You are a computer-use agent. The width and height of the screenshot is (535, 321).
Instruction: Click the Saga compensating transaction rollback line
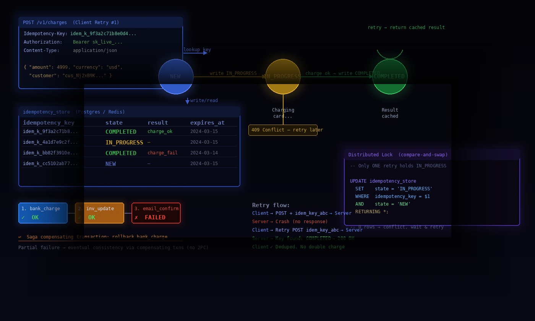click(93, 237)
